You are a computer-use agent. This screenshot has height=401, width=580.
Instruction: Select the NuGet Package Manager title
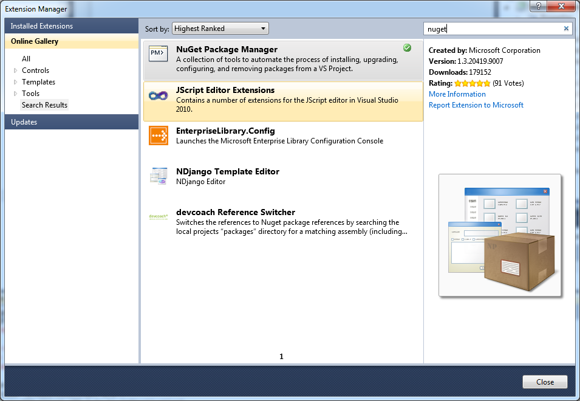pyautogui.click(x=227, y=49)
